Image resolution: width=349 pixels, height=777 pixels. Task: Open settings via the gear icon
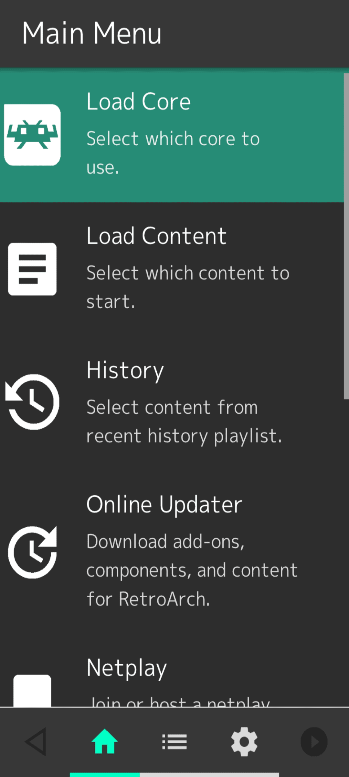pyautogui.click(x=244, y=741)
